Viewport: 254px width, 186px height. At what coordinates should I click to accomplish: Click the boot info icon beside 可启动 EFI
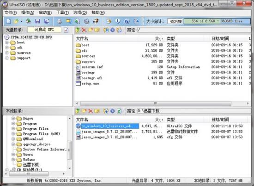66,30
